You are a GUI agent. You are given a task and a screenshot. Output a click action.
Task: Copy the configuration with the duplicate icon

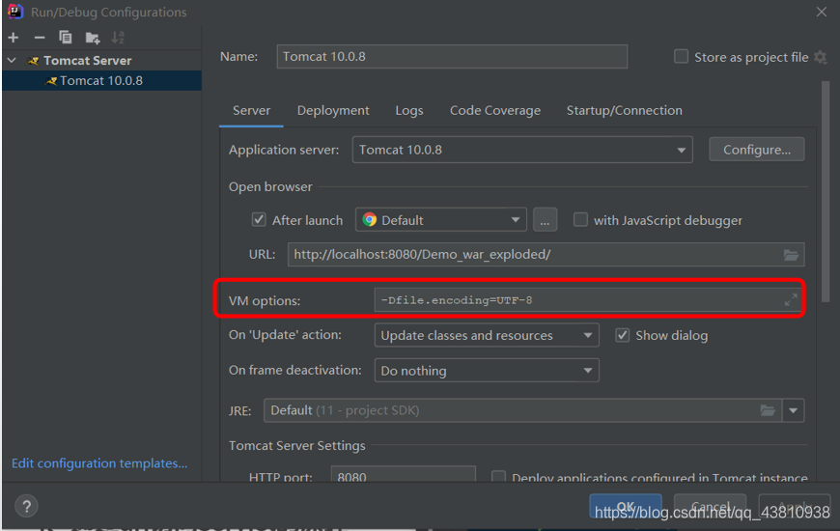(66, 38)
